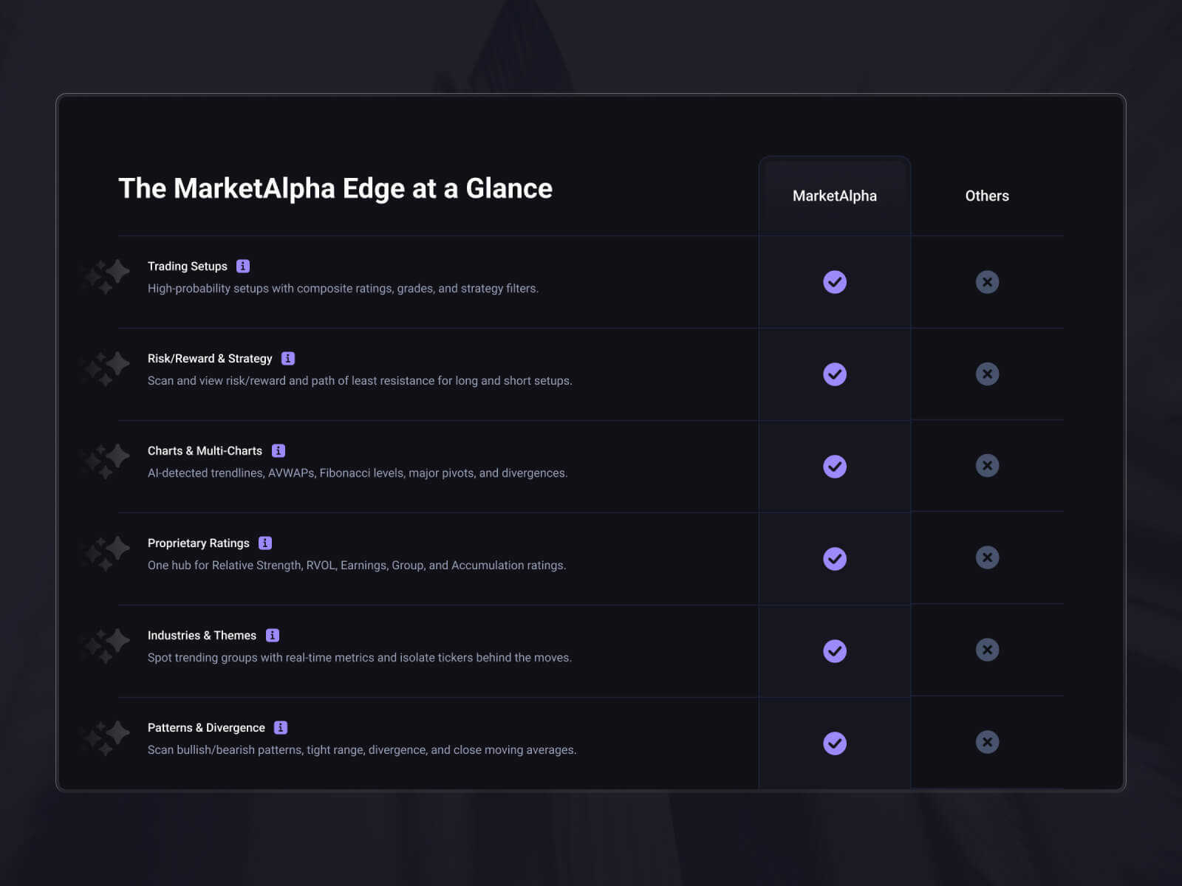Click description 'Spot trending groups with real-time metrics'
Screen dimensions: 1182x886
[x=360, y=658]
